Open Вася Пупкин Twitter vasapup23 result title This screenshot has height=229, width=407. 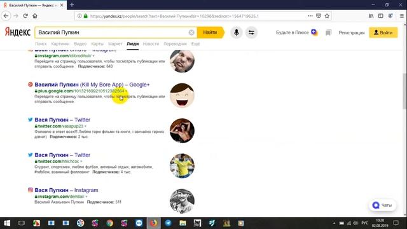[62, 120]
